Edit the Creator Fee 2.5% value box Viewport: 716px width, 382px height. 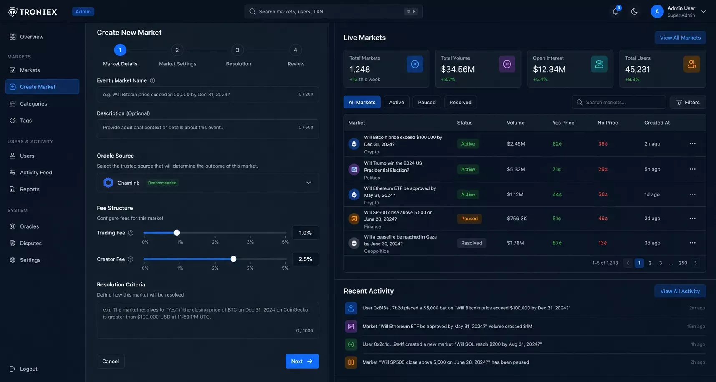pyautogui.click(x=305, y=259)
